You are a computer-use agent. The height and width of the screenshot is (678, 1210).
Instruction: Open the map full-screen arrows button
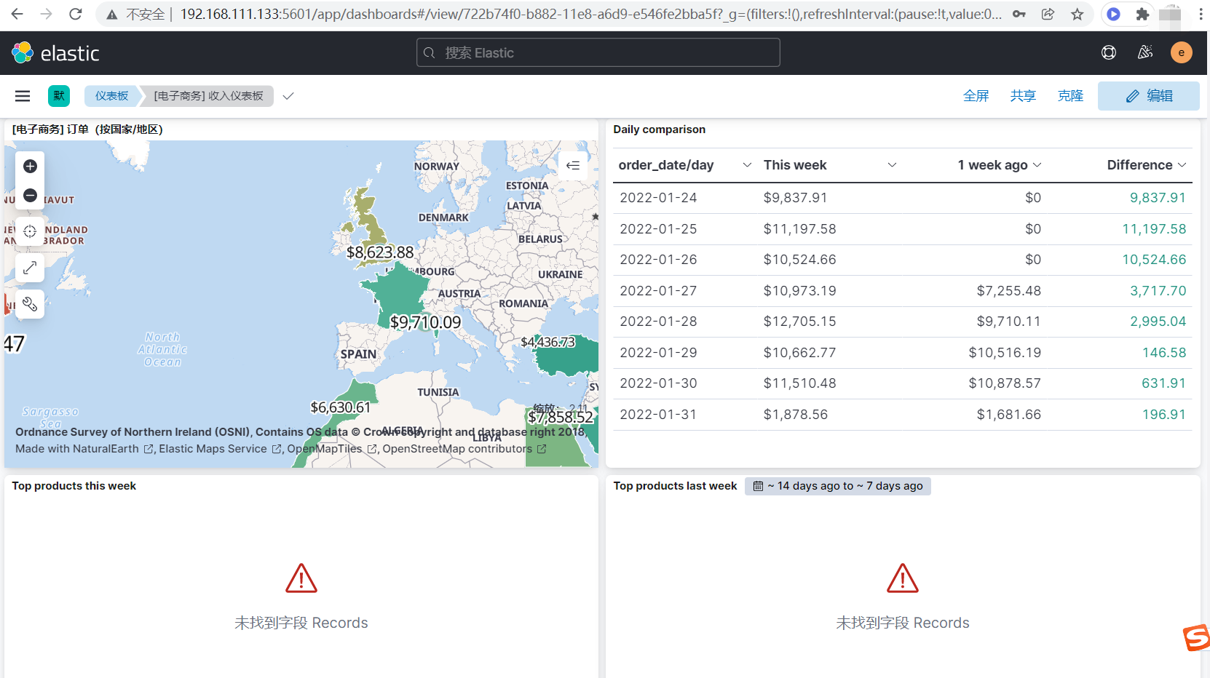click(30, 268)
